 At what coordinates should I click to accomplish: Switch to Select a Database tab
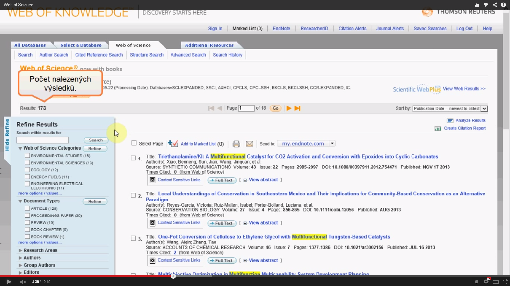(81, 45)
